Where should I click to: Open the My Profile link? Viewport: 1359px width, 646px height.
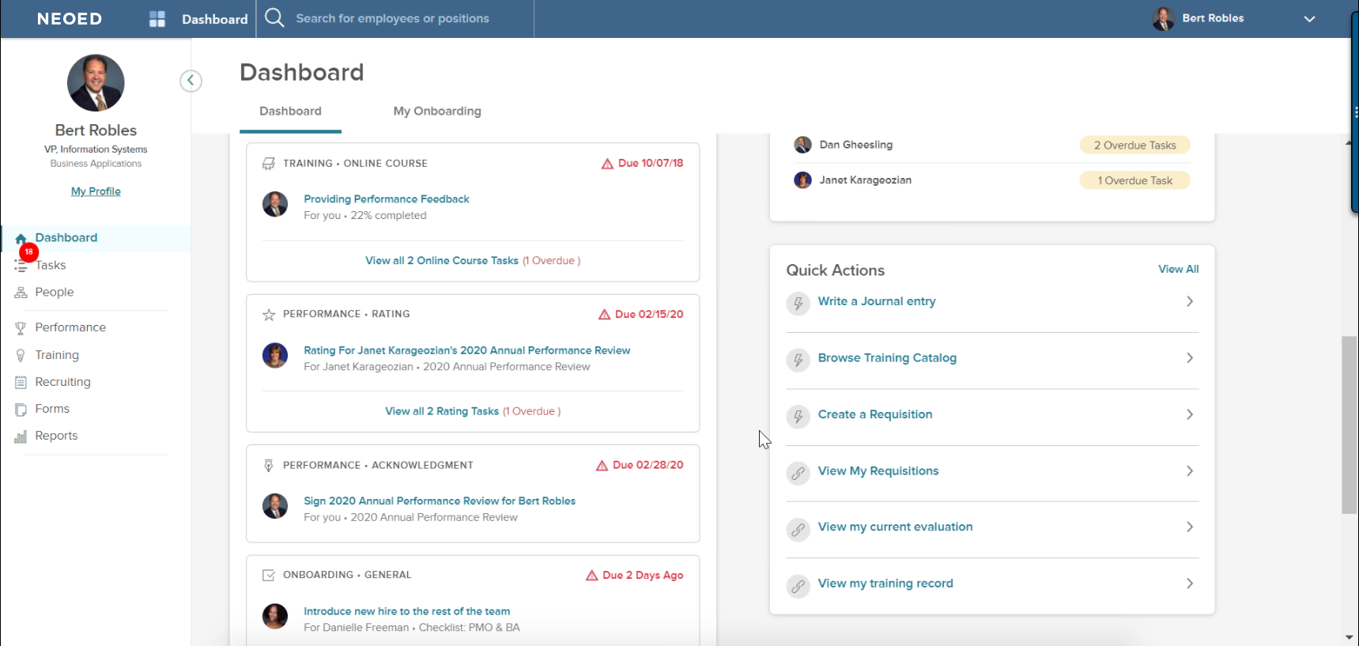point(96,191)
